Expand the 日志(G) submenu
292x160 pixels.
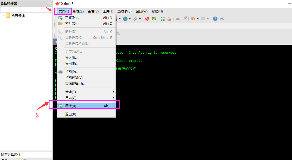(x=86, y=98)
